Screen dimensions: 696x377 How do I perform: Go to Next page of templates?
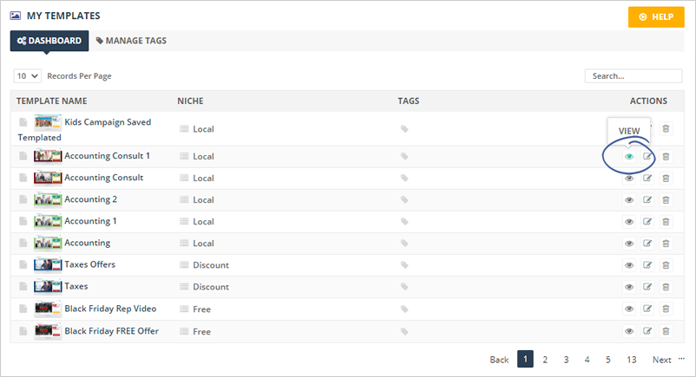pos(662,360)
